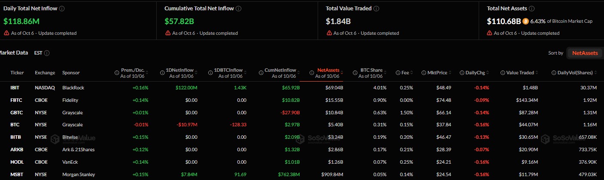This screenshot has width=604, height=180.
Task: Click info icon beside NetAssets column header
Action: [311, 73]
